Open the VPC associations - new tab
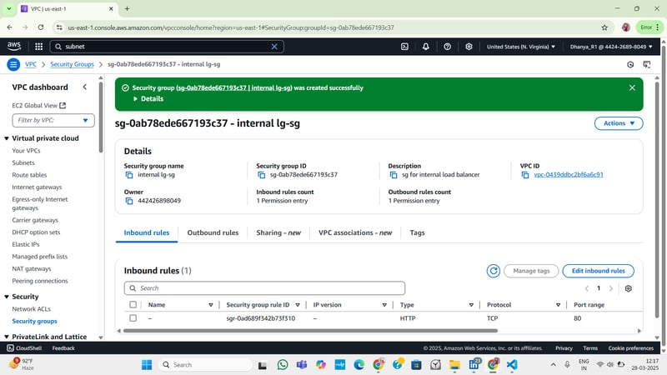This screenshot has height=375, width=667. pos(355,232)
